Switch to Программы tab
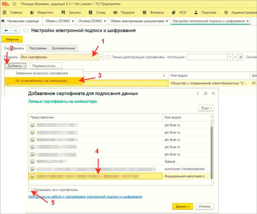This screenshot has height=214, width=257. pyautogui.click(x=38, y=48)
